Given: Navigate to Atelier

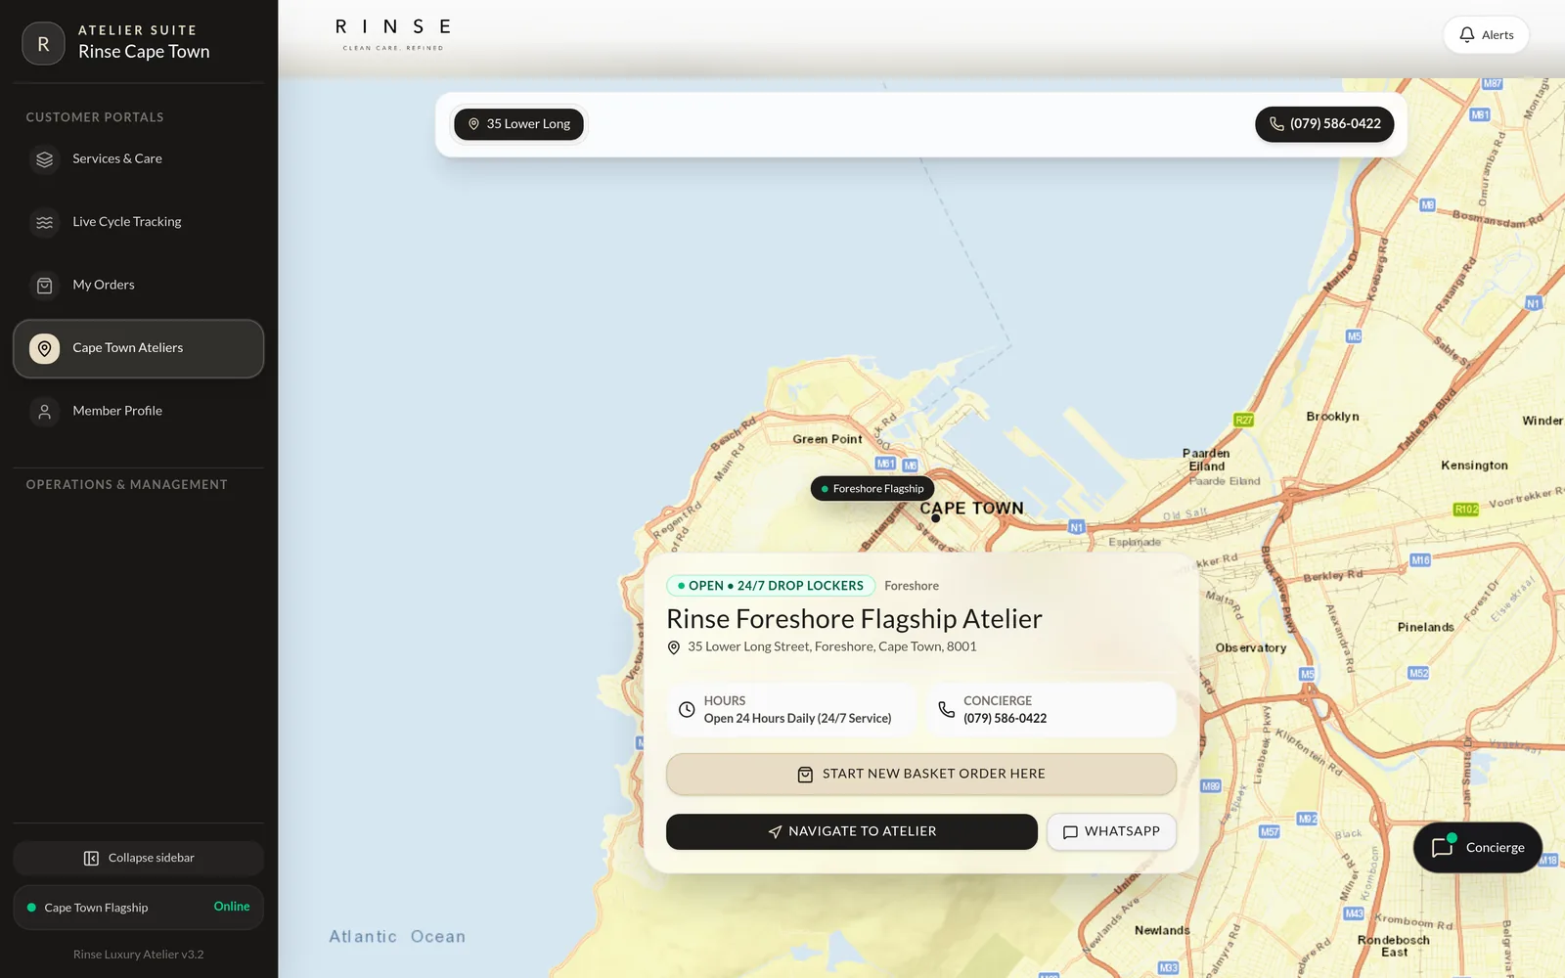Looking at the screenshot, I should (851, 831).
